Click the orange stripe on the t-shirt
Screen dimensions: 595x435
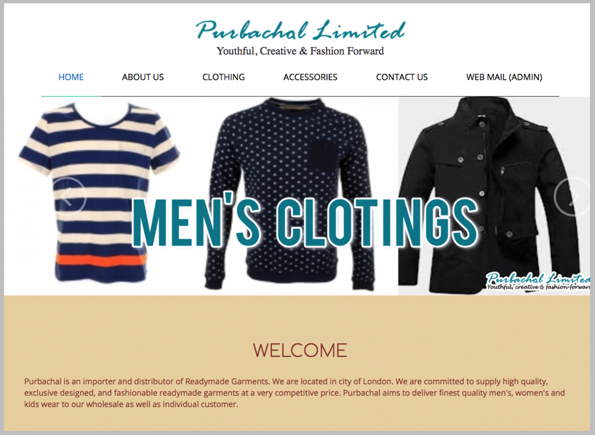pos(101,260)
